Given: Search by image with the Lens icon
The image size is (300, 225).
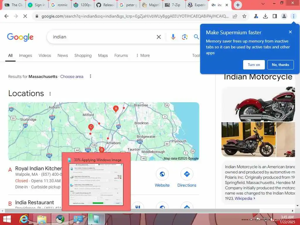Looking at the screenshot, I should [x=185, y=37].
